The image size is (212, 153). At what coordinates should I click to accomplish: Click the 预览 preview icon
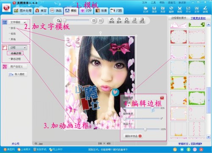coord(142,20)
